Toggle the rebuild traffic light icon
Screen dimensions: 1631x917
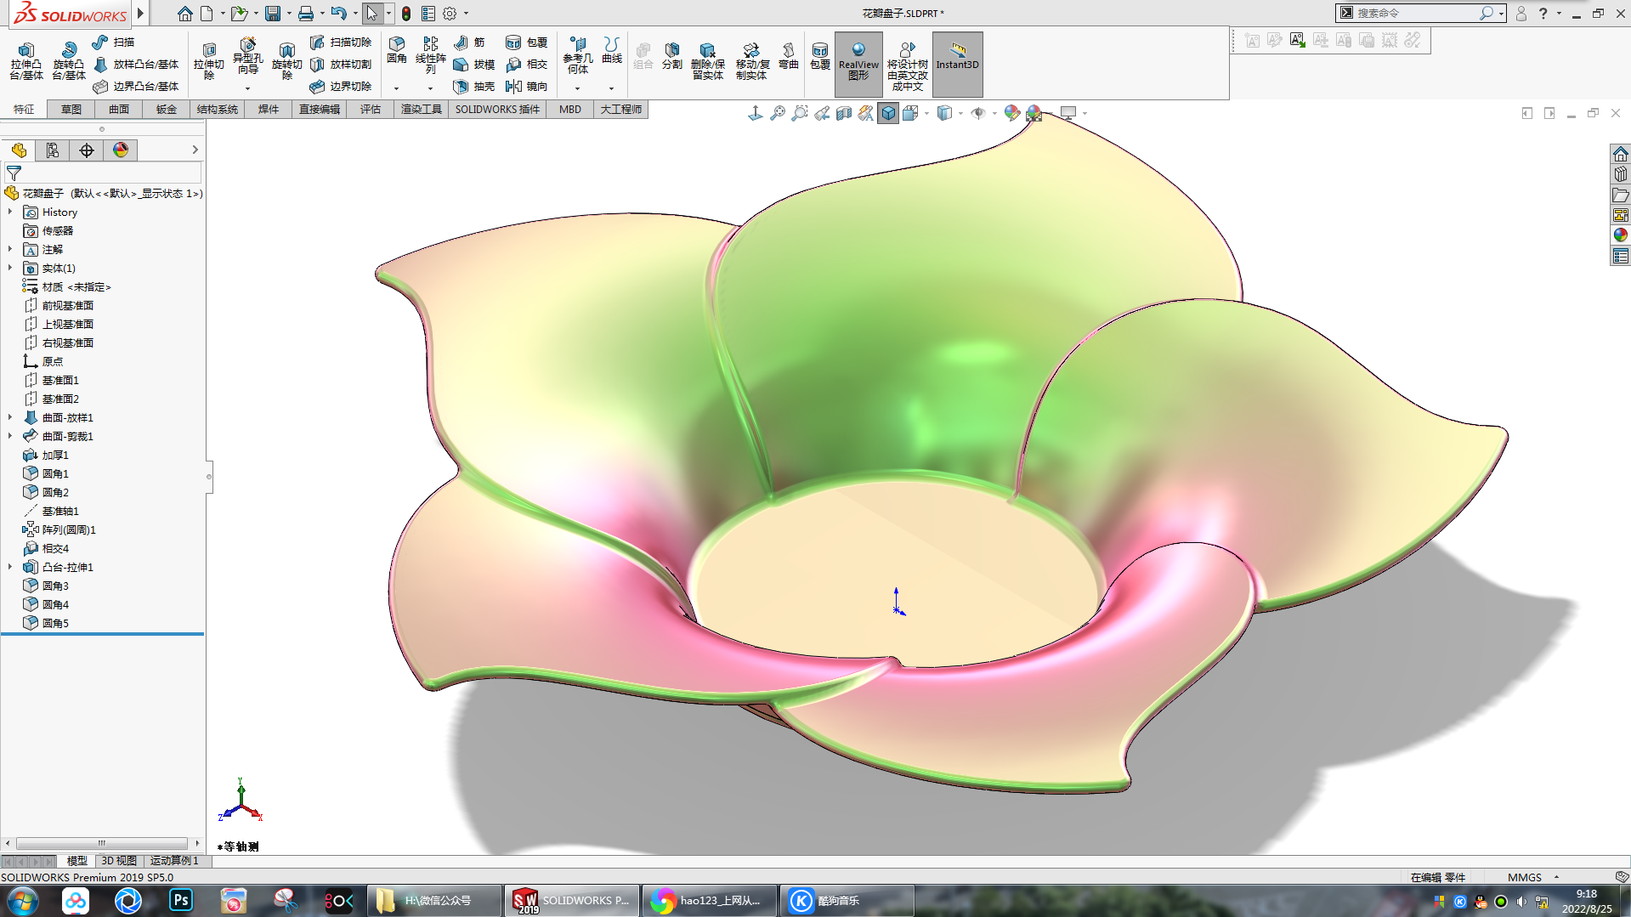click(406, 14)
